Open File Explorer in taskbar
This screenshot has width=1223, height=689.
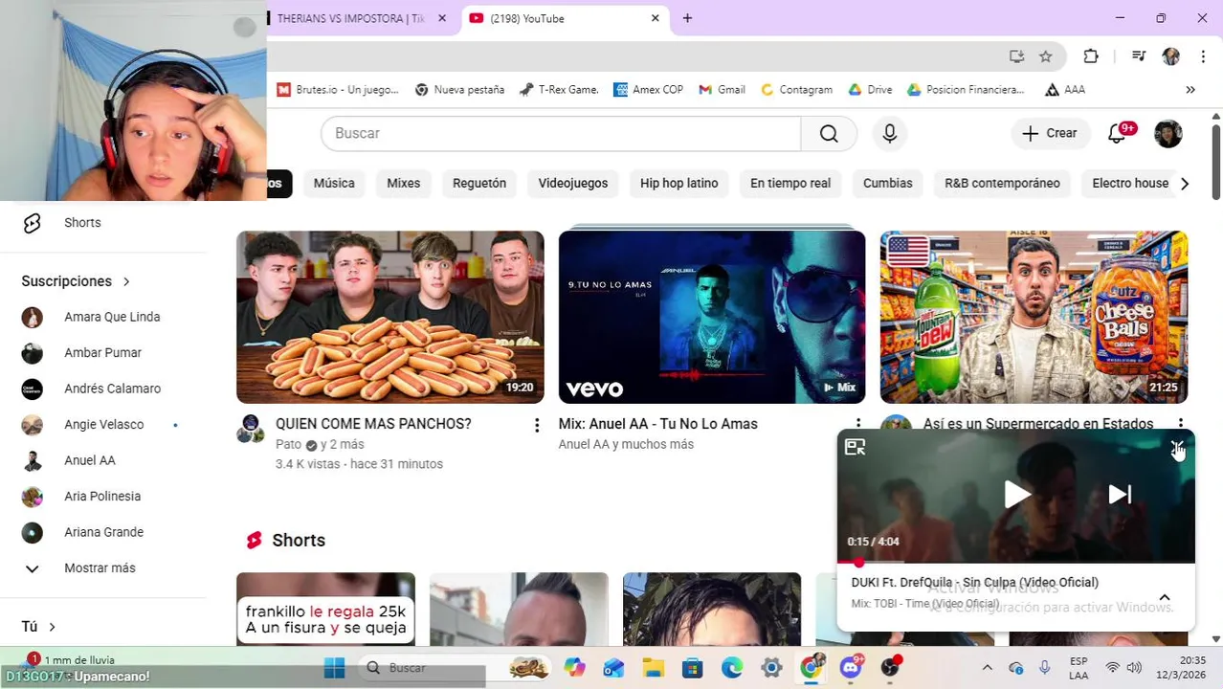tap(654, 667)
